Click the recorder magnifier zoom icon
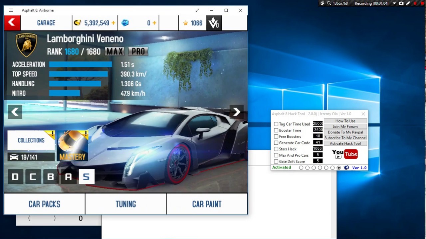Viewport: 426px width, 239px height. (329, 3)
